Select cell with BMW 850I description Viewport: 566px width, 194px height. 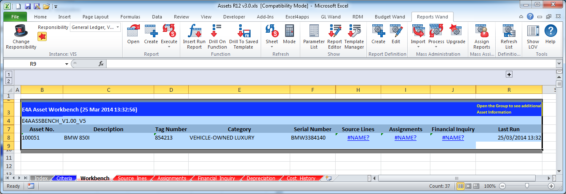(x=108, y=137)
